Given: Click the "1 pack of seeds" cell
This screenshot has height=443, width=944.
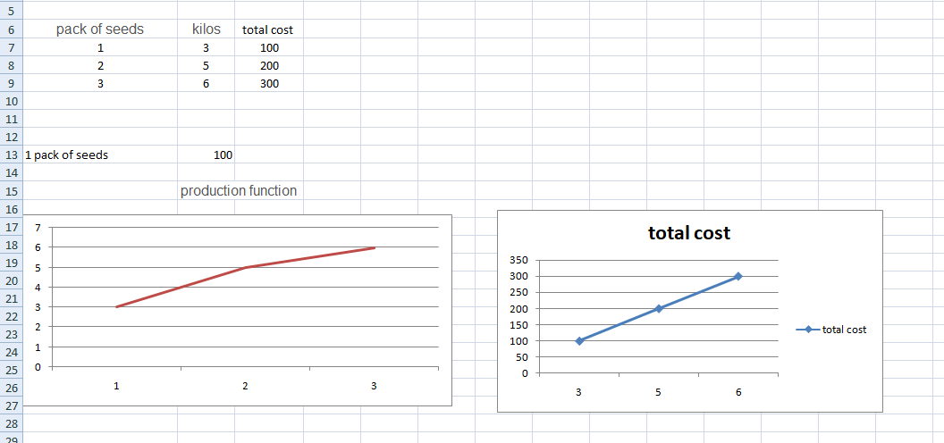Looking at the screenshot, I should pos(67,155).
